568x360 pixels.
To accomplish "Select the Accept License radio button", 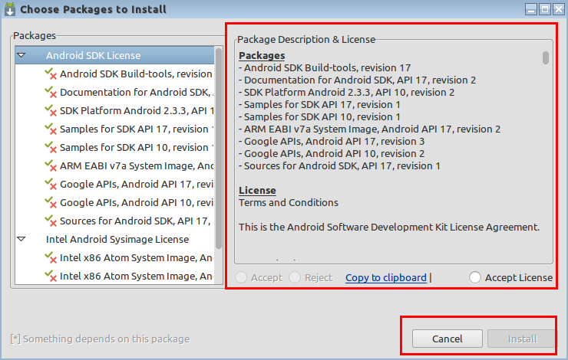I will click(475, 277).
